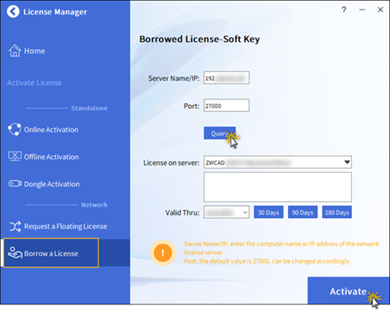Choose the 90 Days button
The image size is (390, 310).
[x=303, y=212]
